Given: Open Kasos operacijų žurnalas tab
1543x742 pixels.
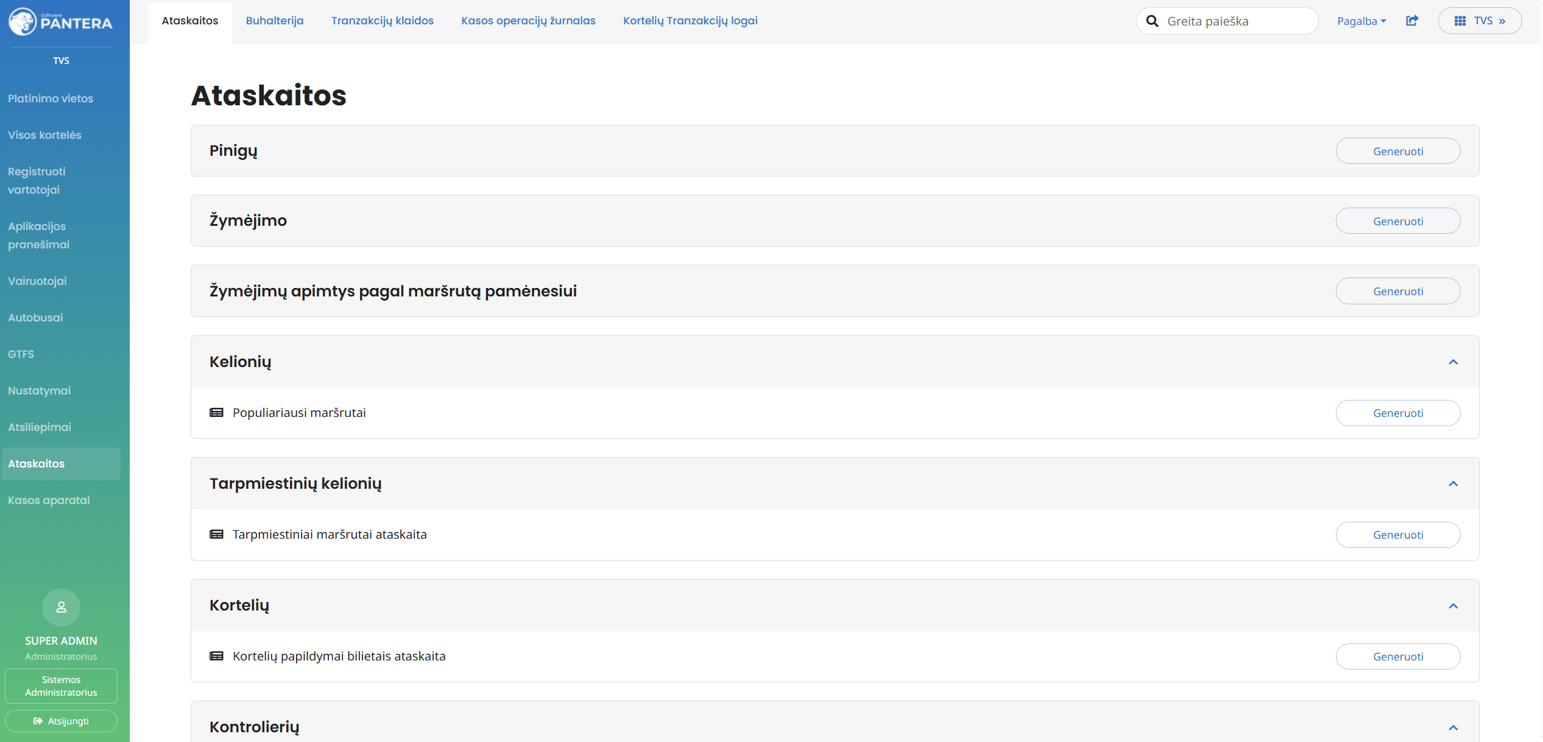Looking at the screenshot, I should (528, 21).
